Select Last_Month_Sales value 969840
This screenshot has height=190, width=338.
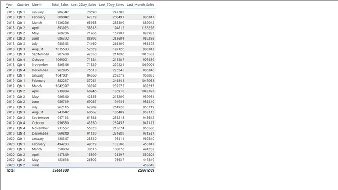[x=148, y=139]
